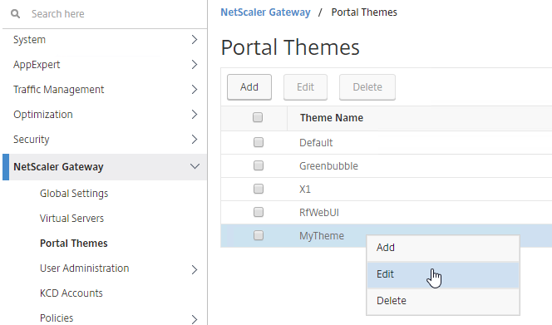The image size is (552, 325).
Task: Expand the System menu chevron
Action: pyautogui.click(x=195, y=39)
